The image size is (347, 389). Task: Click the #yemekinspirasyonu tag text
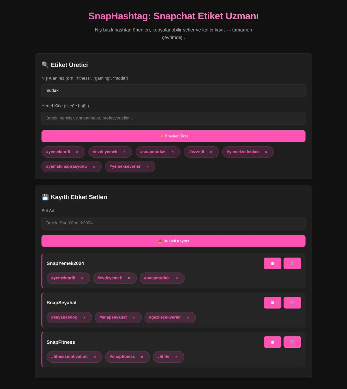click(x=67, y=166)
